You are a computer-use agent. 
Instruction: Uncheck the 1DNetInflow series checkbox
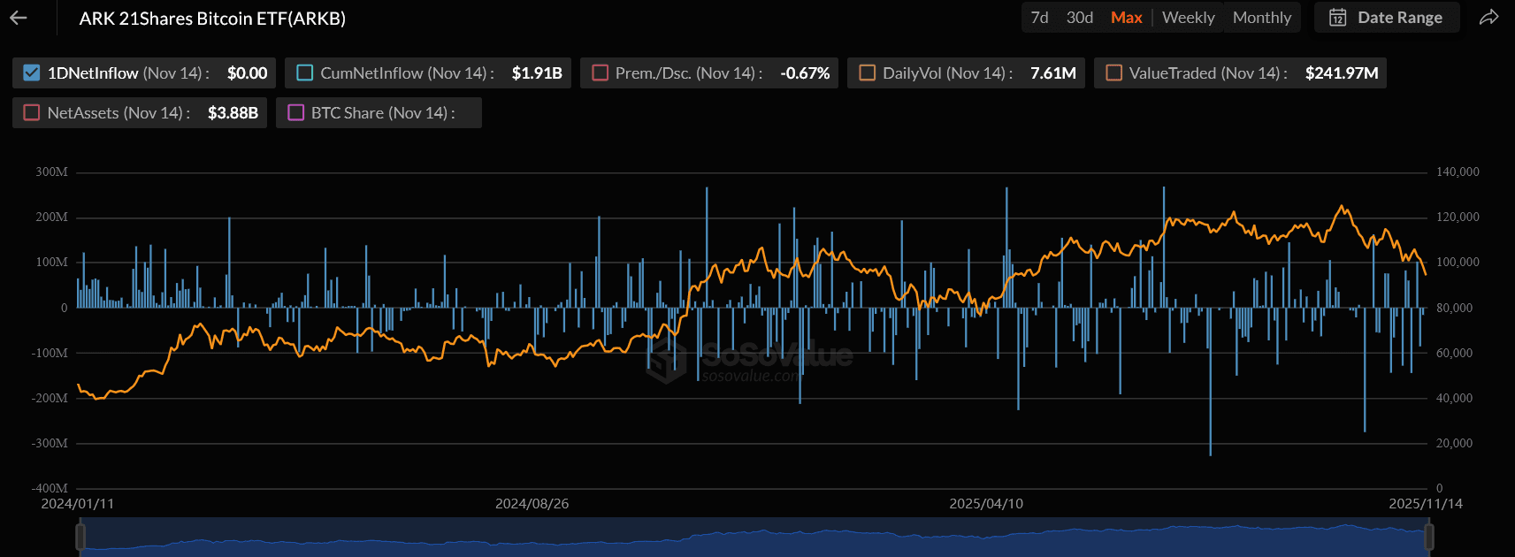click(31, 72)
